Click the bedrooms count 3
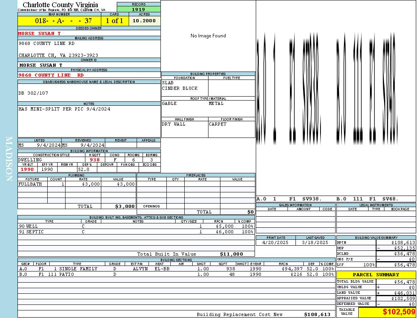The height and width of the screenshot is (318, 417). [151, 160]
